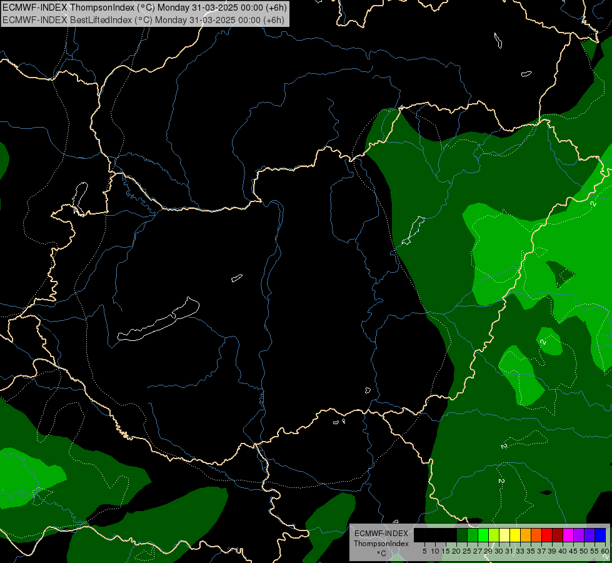Click legend tick value '31'
612x563 pixels.
tap(509, 551)
